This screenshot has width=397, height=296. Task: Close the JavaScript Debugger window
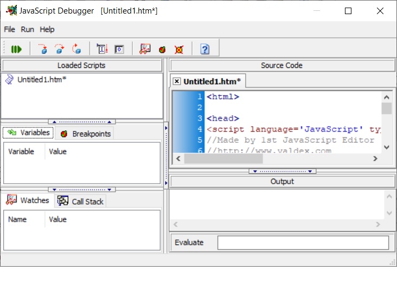(380, 11)
